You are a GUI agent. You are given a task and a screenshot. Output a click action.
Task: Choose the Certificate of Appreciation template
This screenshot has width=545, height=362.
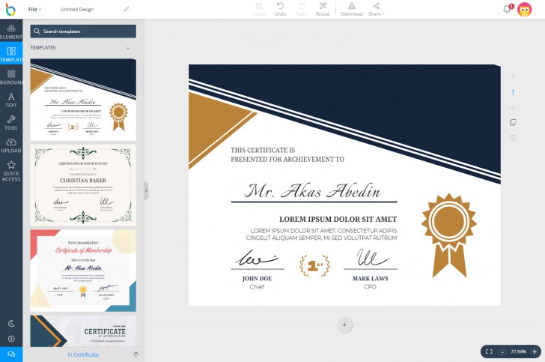83,331
